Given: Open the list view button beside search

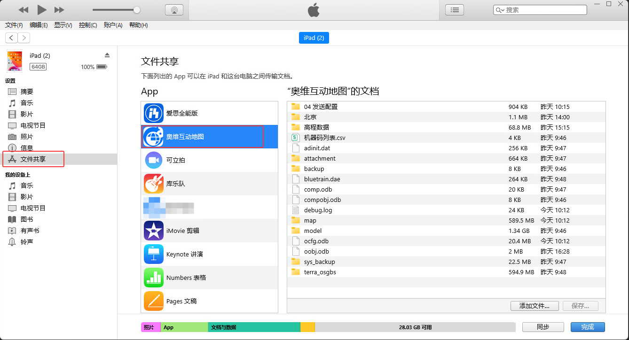Looking at the screenshot, I should (x=454, y=10).
